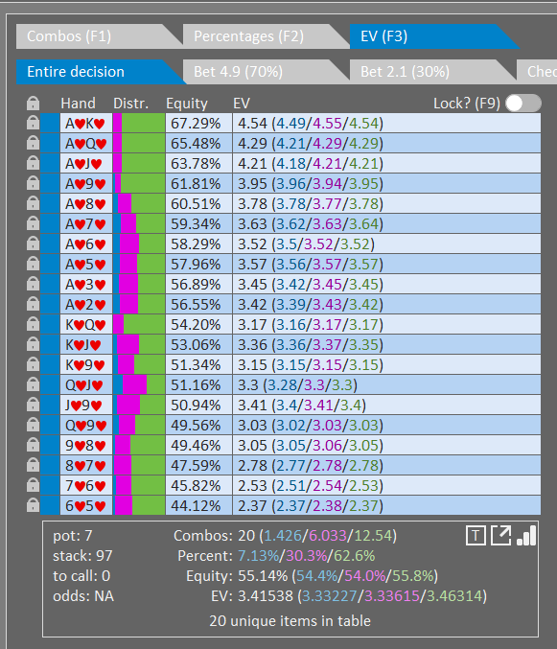
Task: Click the 'stack: 97' summary text
Action: coord(82,555)
